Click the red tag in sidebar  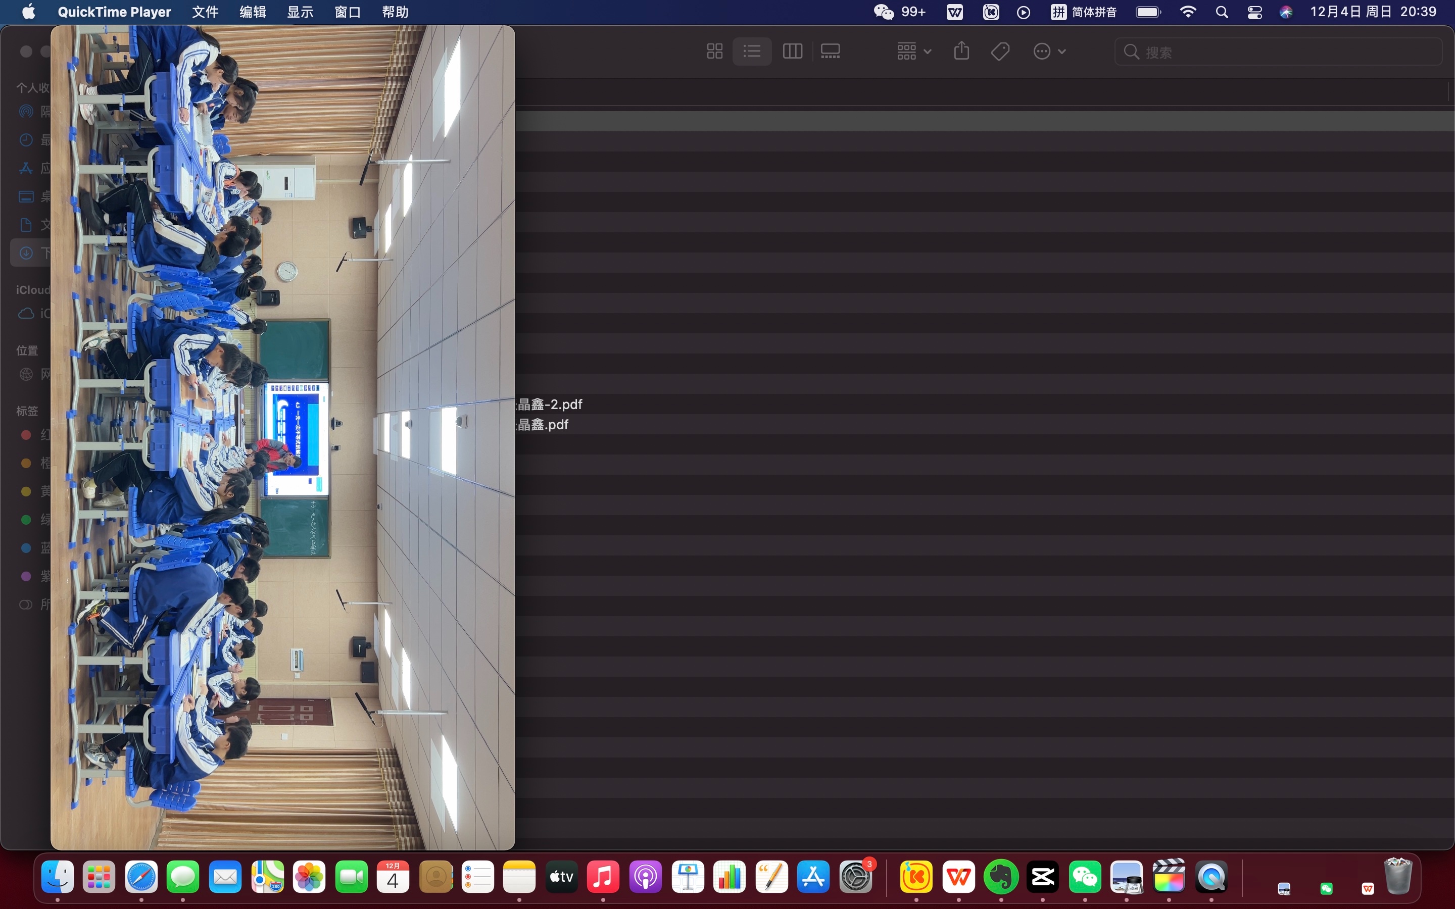[26, 435]
